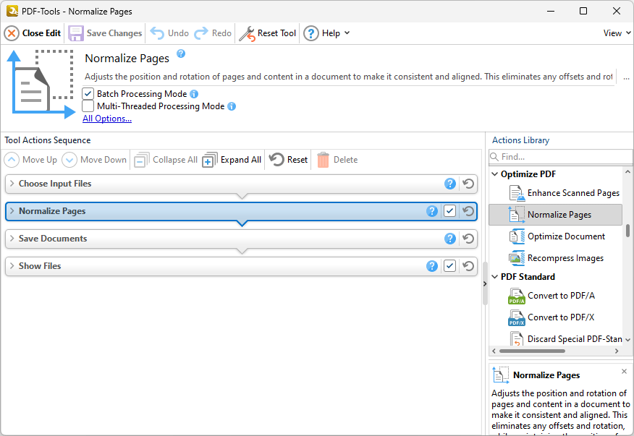Click the horizontal scrollbar right arrow

tap(617, 351)
